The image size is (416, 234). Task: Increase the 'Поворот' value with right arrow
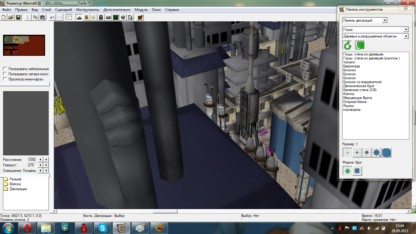(x=46, y=165)
